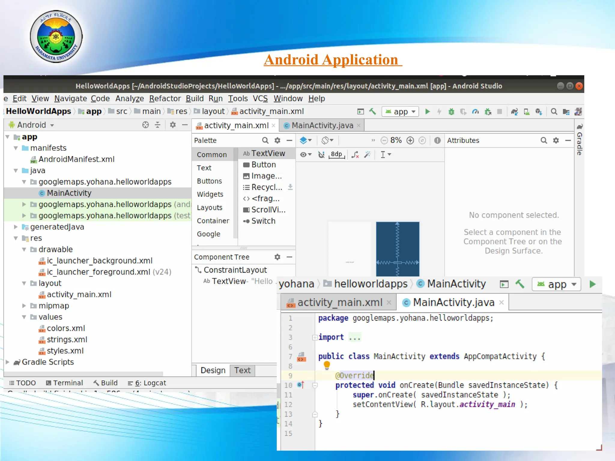Viewport: 615px width, 461px height.
Task: Open the orientation rotate dropdown in design toolbar
Action: tap(327, 140)
